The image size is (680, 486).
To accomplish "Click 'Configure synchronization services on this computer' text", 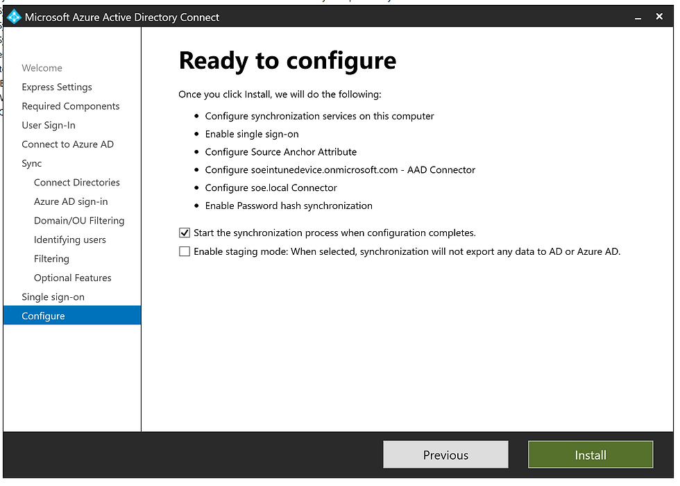I will pos(319,117).
